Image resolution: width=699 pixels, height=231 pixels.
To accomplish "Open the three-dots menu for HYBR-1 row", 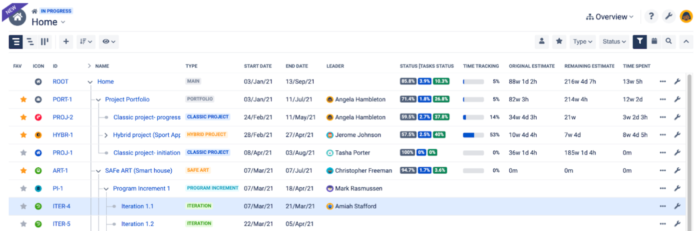I will point(663,135).
